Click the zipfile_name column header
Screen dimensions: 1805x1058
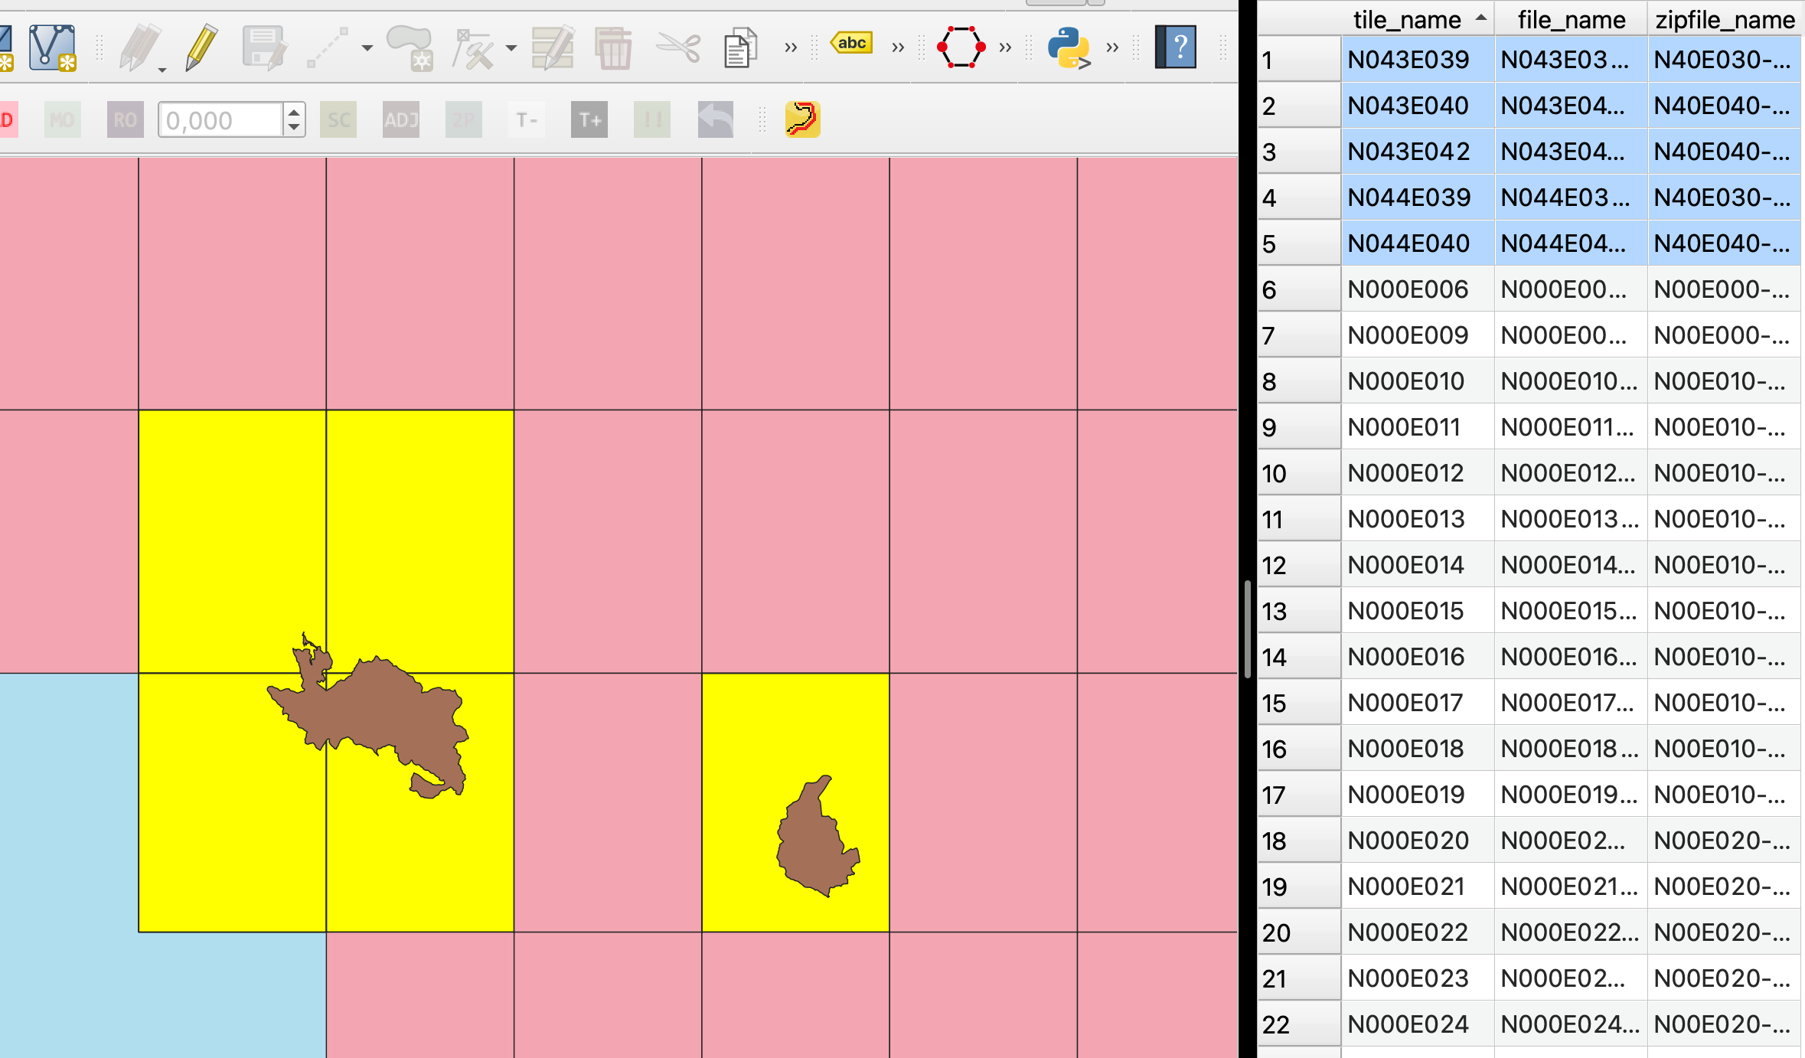(1725, 20)
